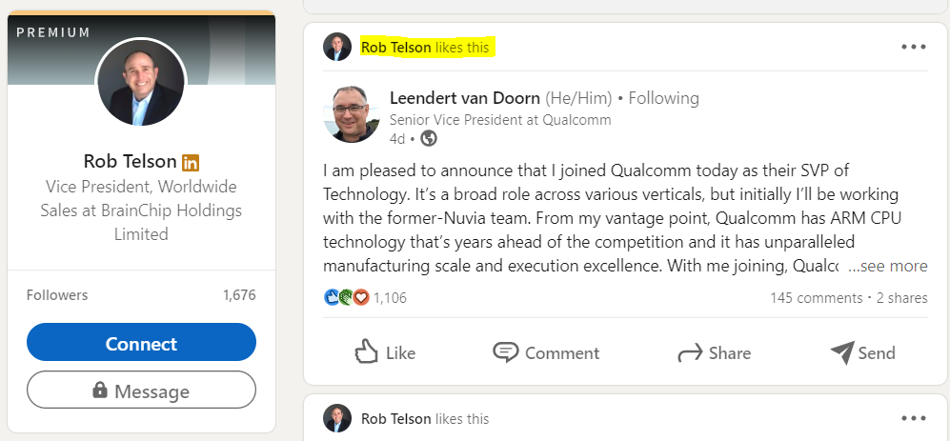This screenshot has width=950, height=441.
Task: Click the Comment speech bubble icon
Action: pyautogui.click(x=505, y=352)
